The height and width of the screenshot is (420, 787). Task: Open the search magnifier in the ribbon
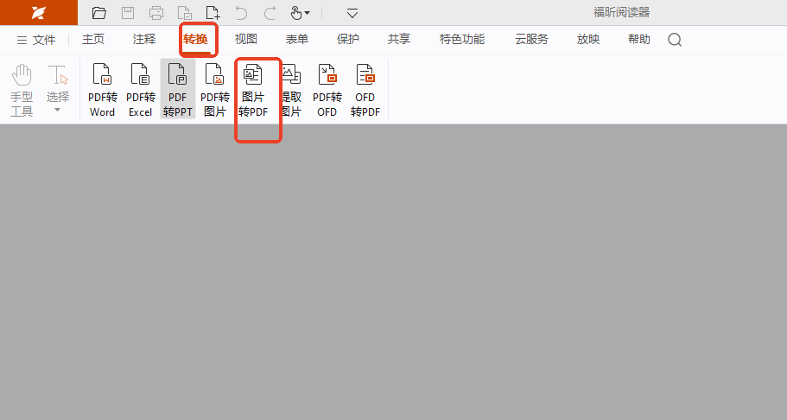pos(675,40)
